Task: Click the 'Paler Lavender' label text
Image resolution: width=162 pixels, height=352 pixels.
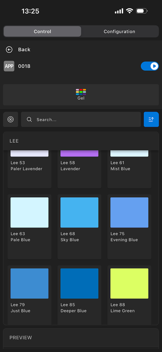Action: (x=27, y=169)
